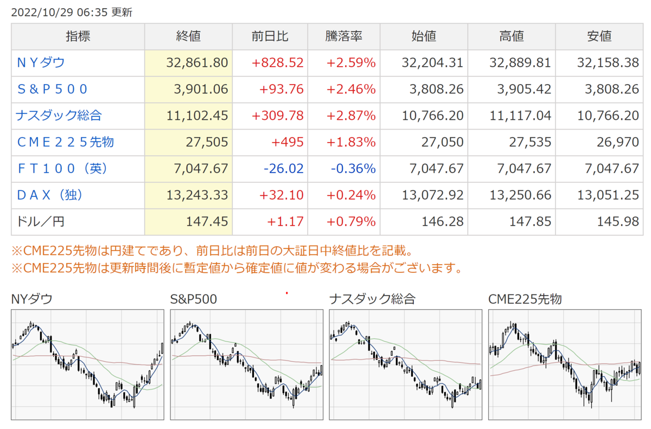Click the 指標 column header
Image resolution: width=651 pixels, height=429 pixels.
[x=78, y=36]
